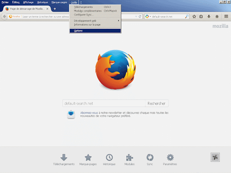Open Marque-pages star shortcut at bottom
The image size is (231, 173).
pyautogui.click(x=88, y=160)
